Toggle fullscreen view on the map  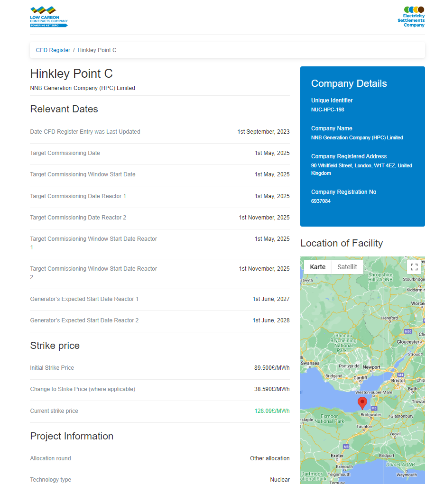coord(414,267)
